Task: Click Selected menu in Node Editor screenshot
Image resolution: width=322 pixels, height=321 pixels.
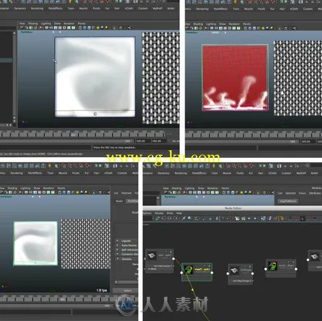Action: [291, 193]
